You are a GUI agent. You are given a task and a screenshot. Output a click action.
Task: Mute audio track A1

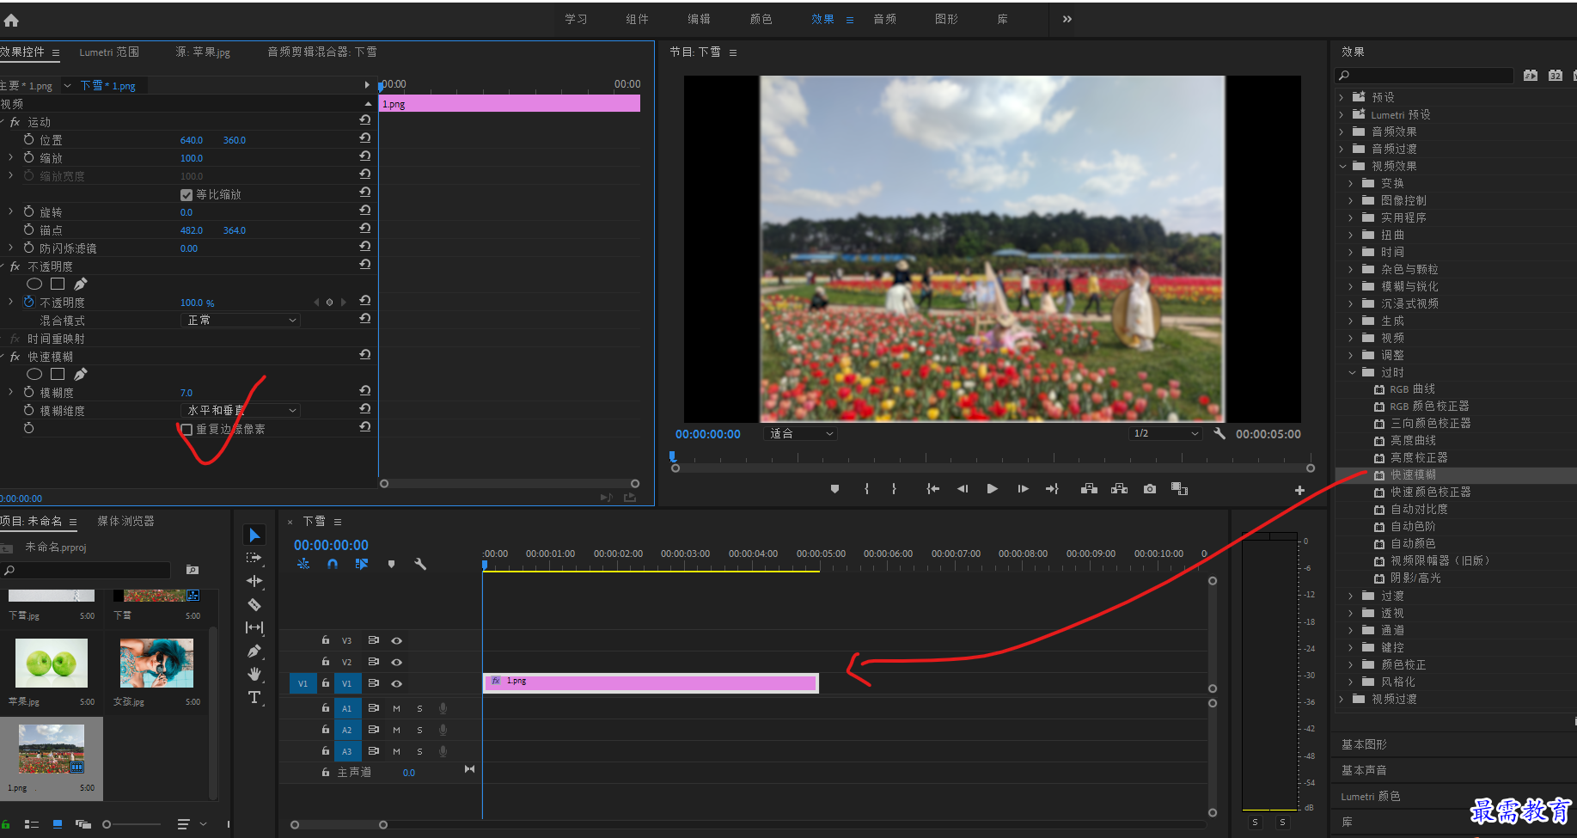click(x=396, y=708)
